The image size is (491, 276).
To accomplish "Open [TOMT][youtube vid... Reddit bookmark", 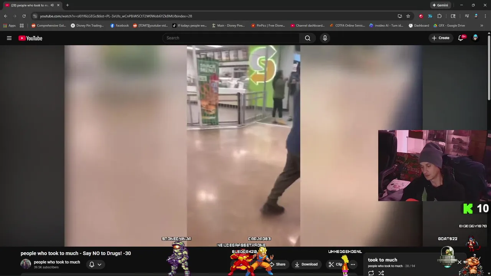I will pos(150,26).
